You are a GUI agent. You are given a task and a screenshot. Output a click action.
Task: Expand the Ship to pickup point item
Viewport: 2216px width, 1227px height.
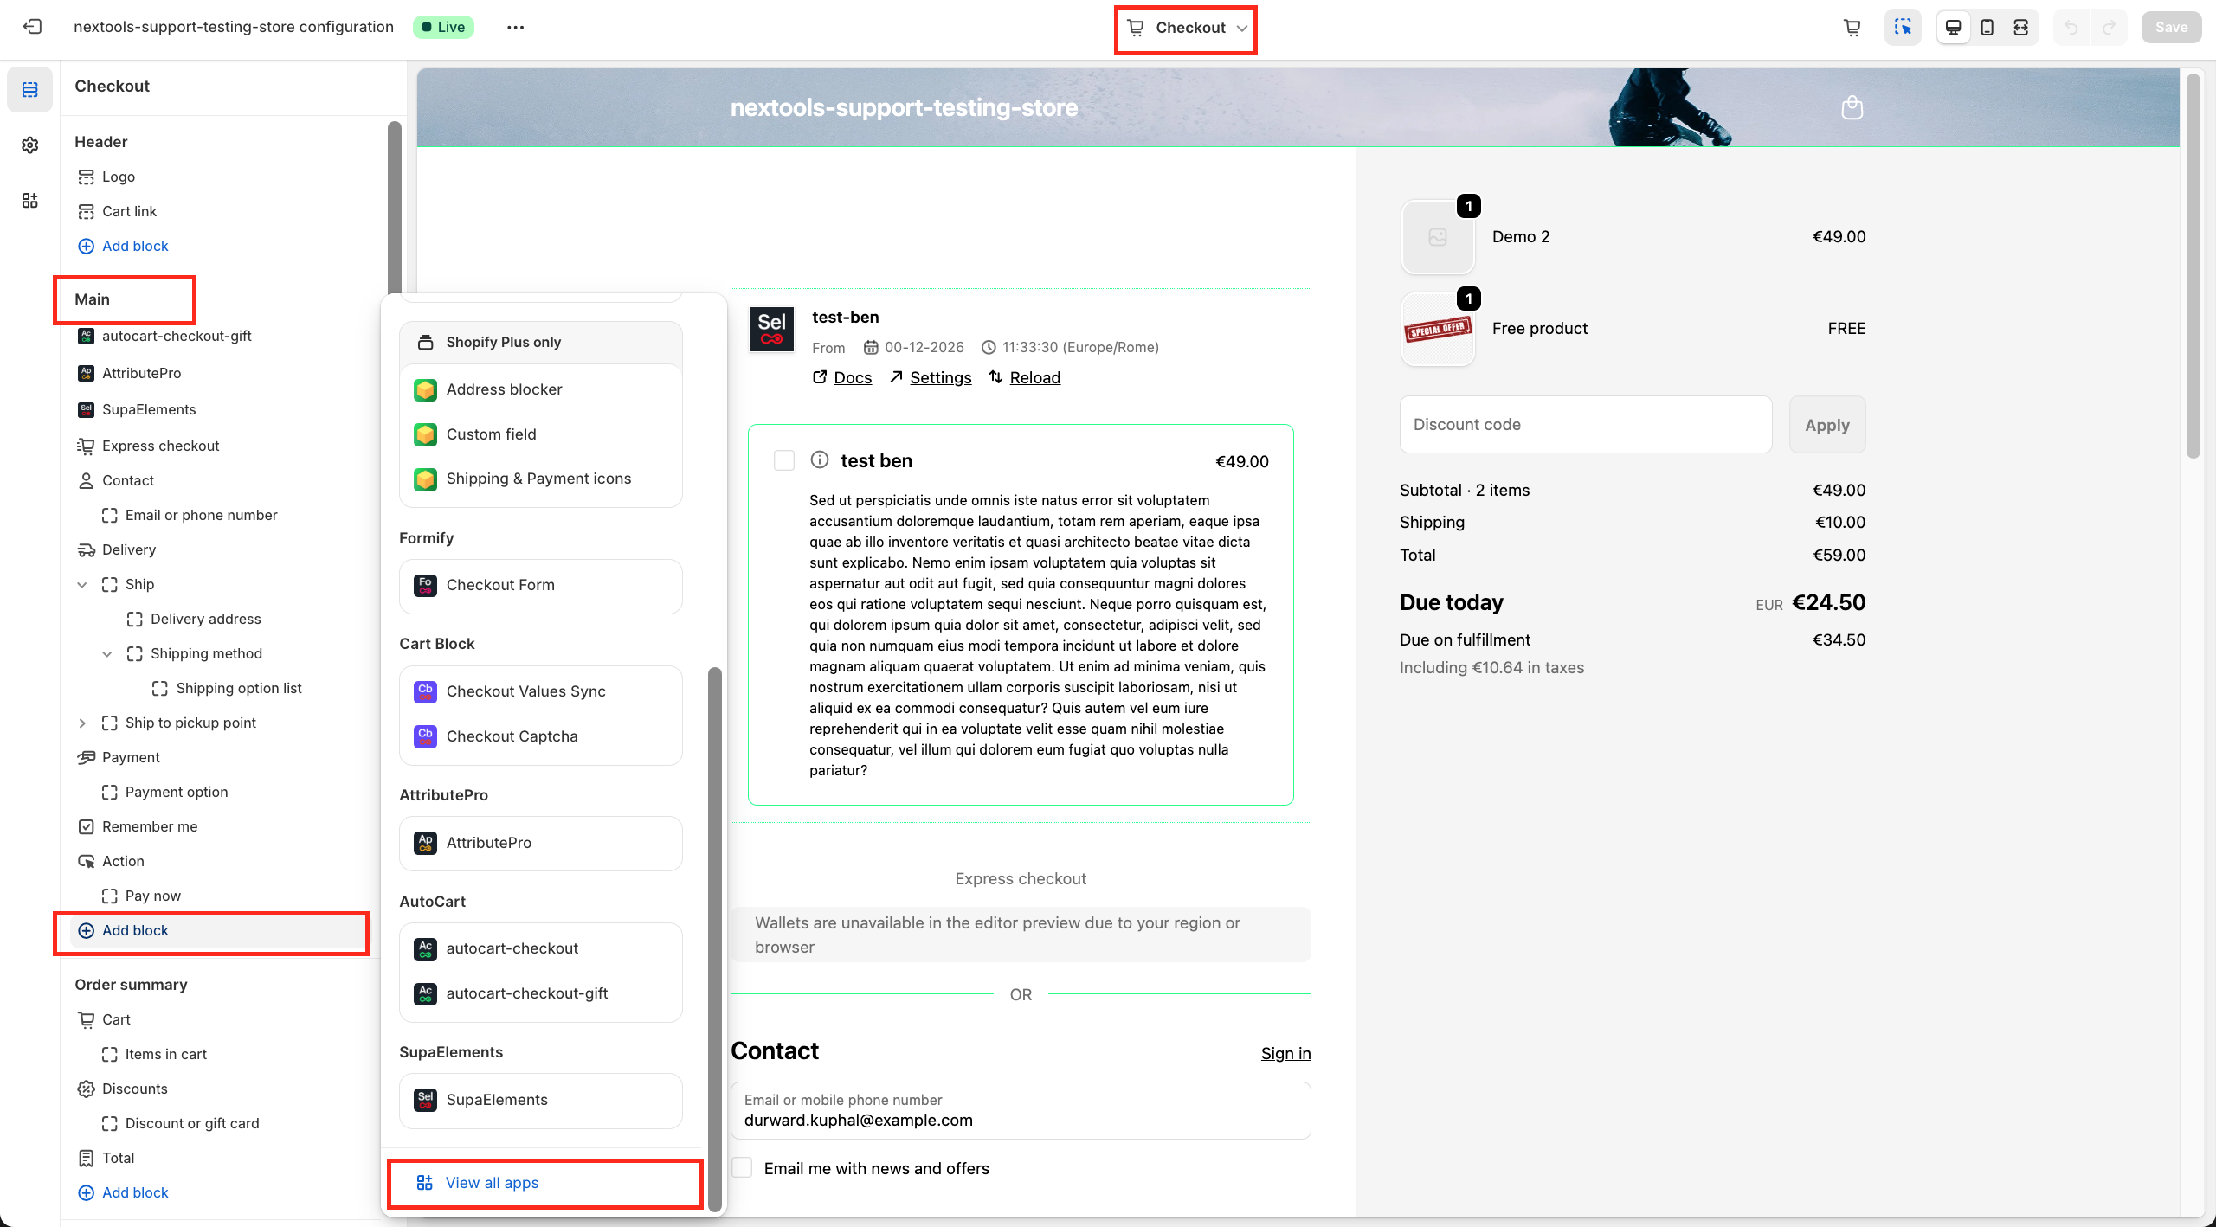pos(82,723)
